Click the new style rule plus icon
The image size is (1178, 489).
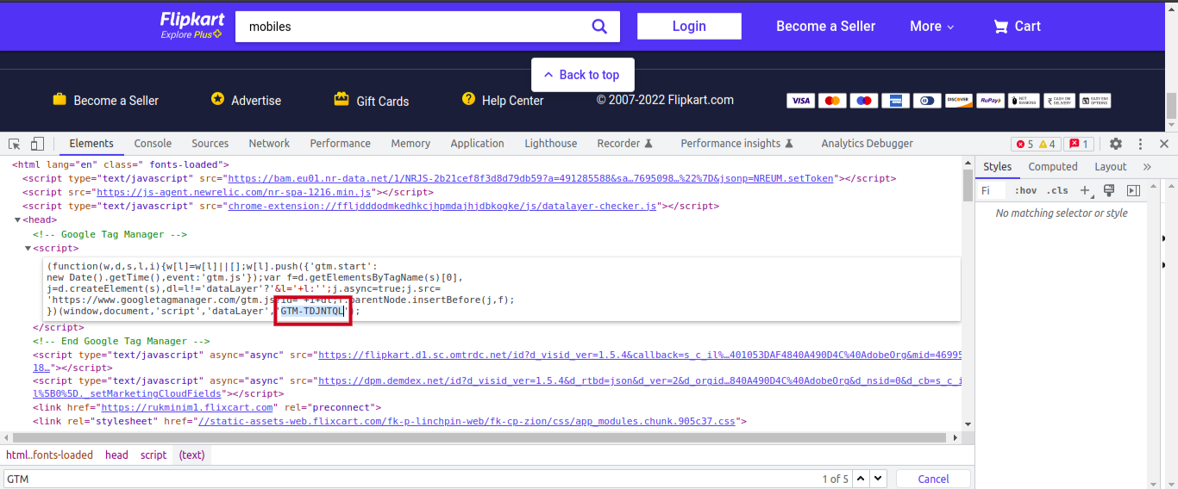pos(1087,190)
